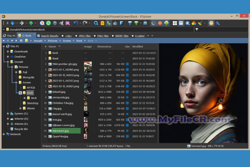Click the colored circles icon

194,23
